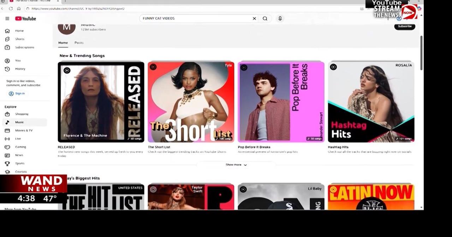452x237 pixels.
Task: Subscribe to the Music channel
Action: (x=404, y=26)
